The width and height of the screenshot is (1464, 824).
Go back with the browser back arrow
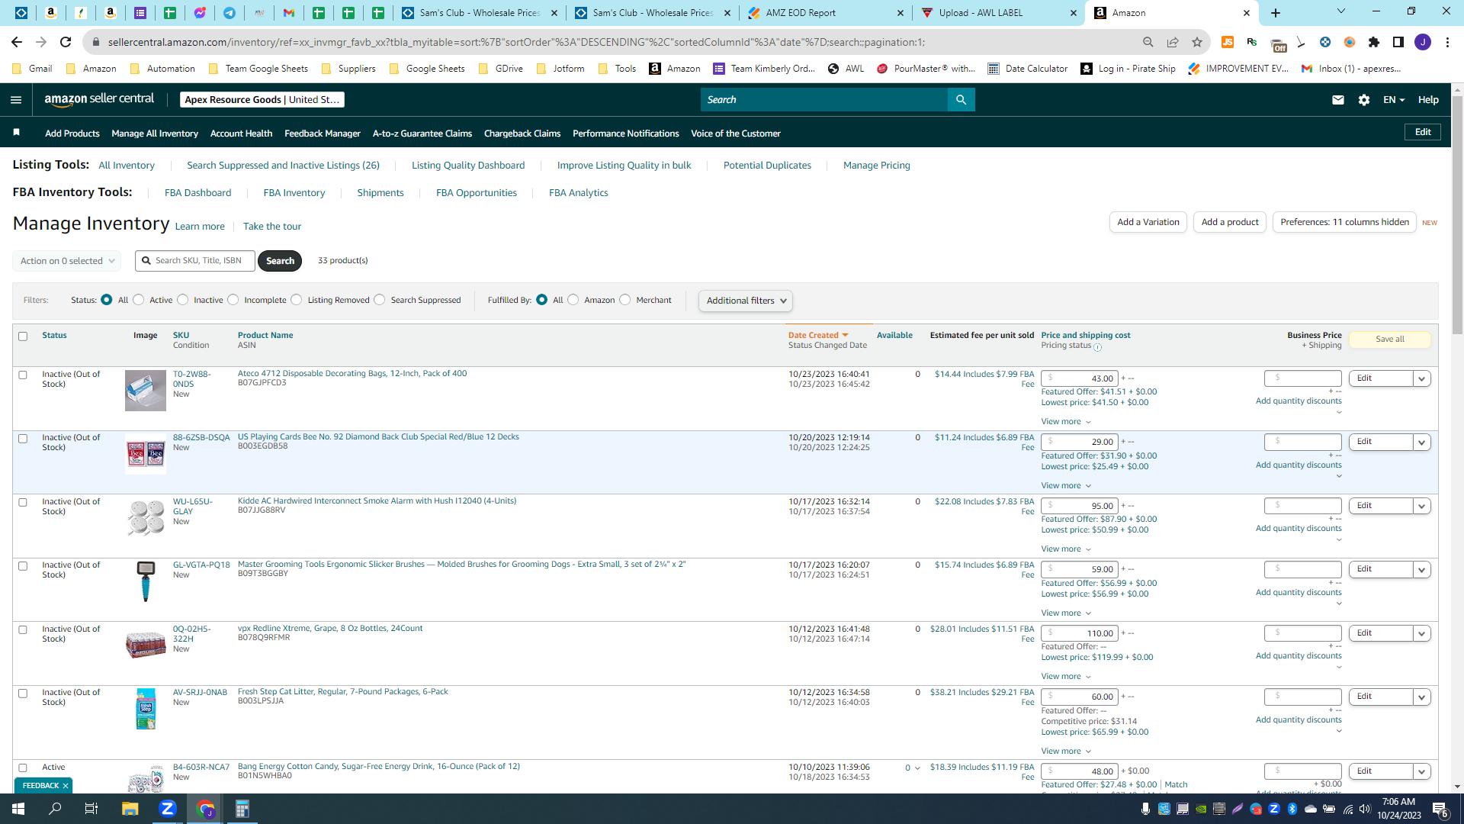point(17,42)
